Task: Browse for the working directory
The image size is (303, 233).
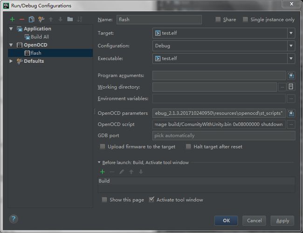Action: (282, 87)
